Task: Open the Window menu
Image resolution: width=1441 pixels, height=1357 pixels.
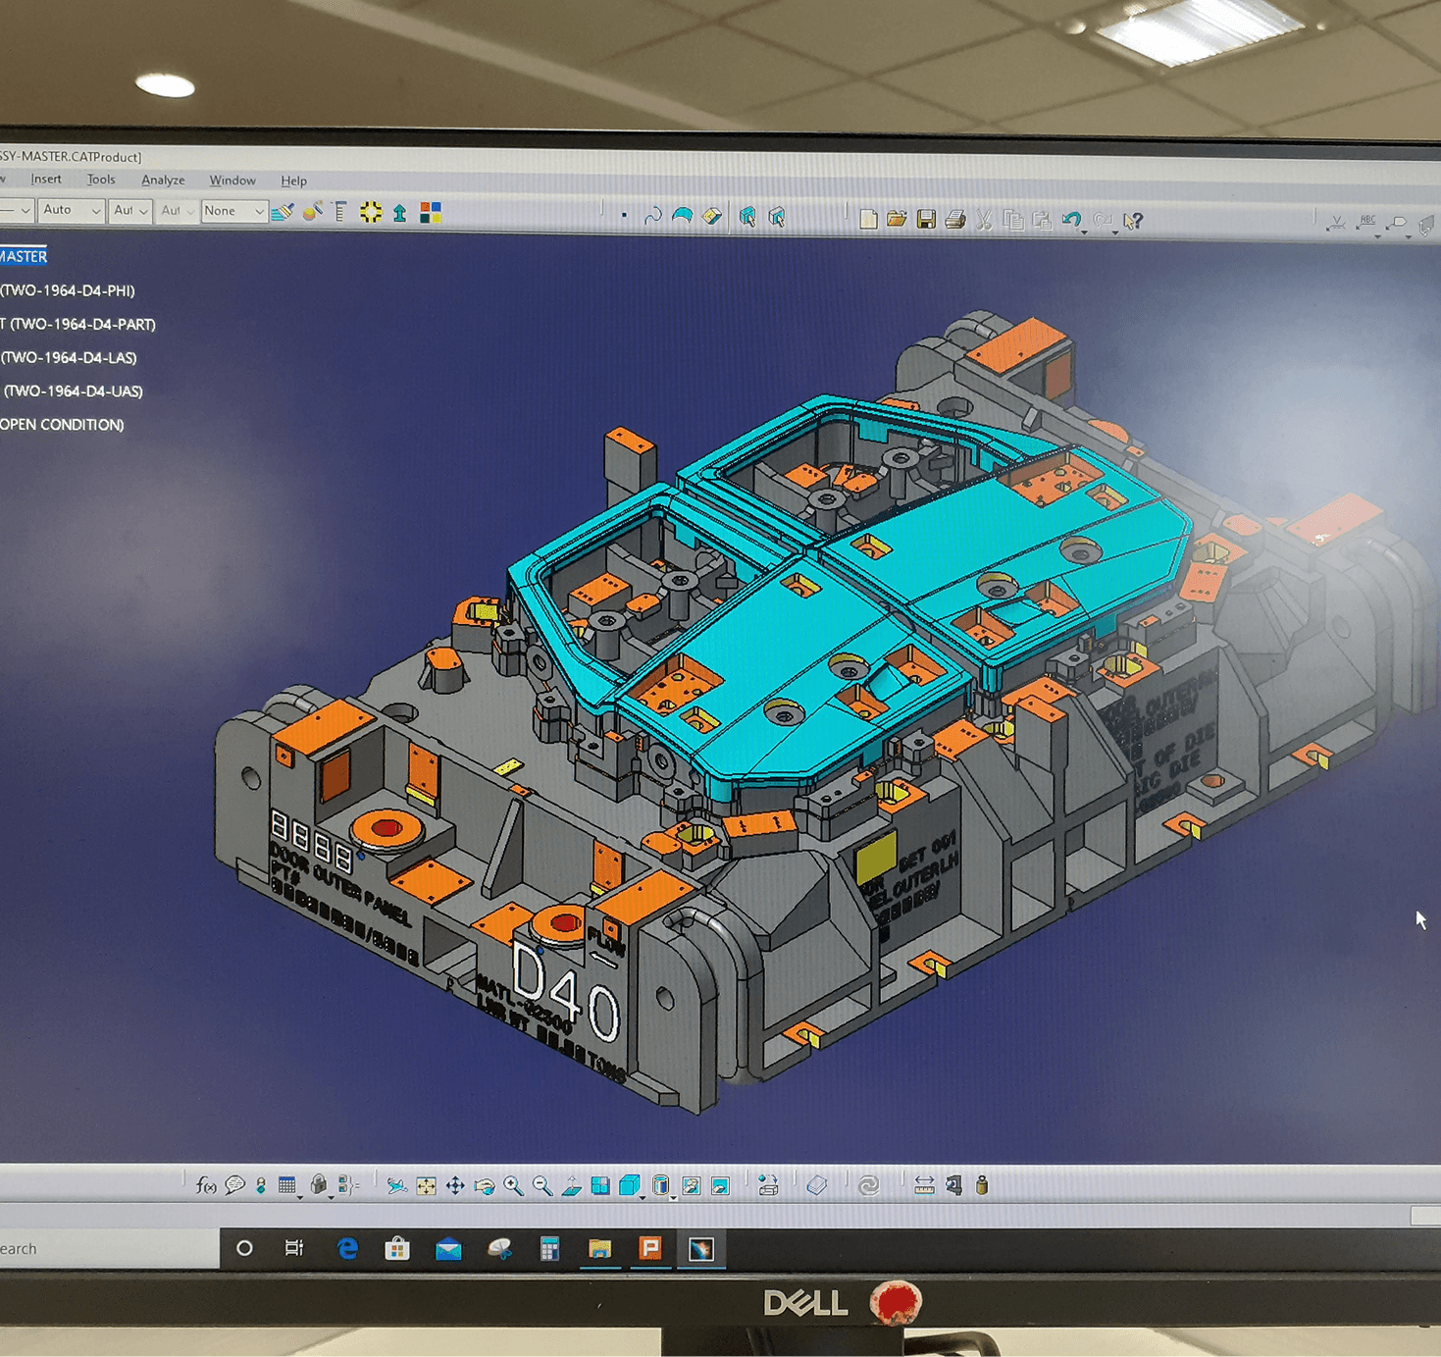Action: pos(232,181)
